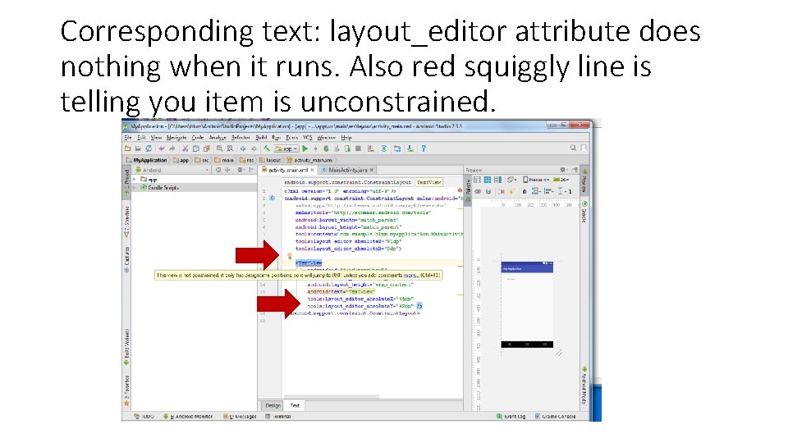
Task: Click the Redo arrow icon
Action: click(x=172, y=148)
